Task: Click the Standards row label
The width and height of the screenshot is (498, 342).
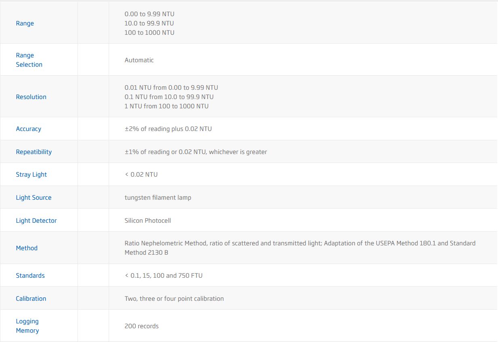Action: click(x=30, y=276)
